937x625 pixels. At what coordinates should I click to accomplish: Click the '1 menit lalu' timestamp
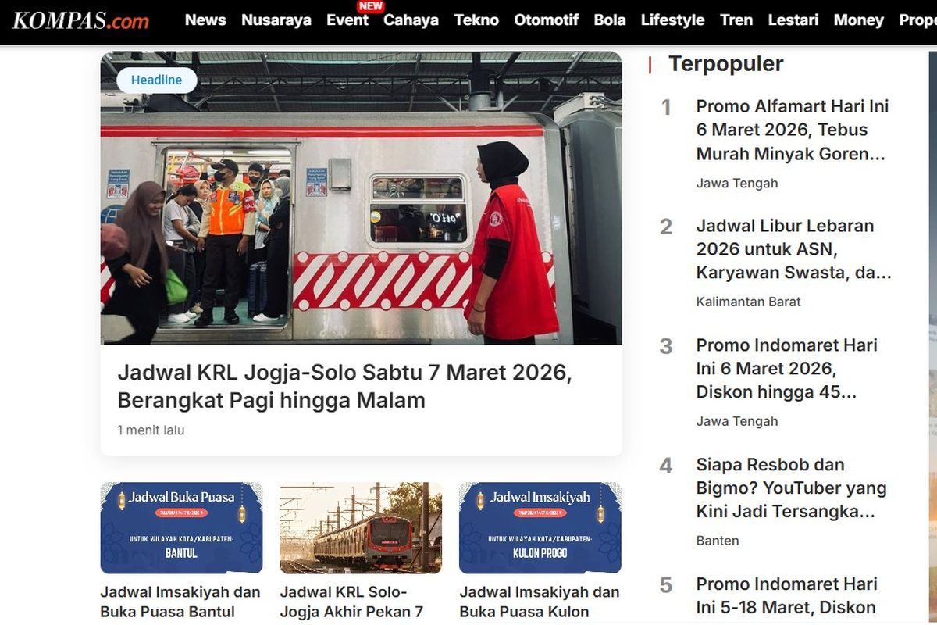click(x=151, y=430)
